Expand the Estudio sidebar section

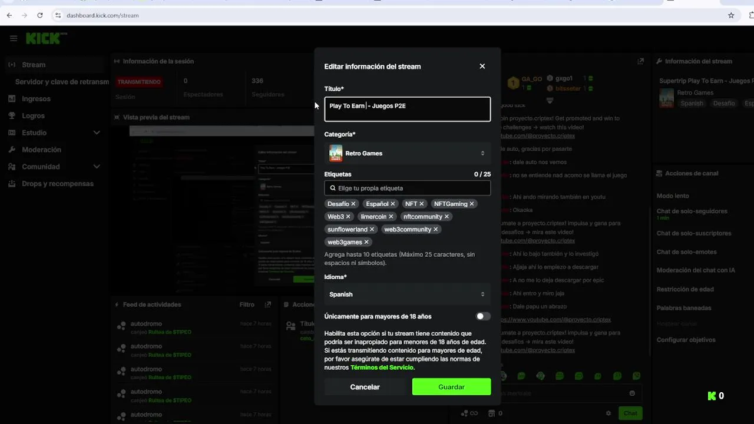pyautogui.click(x=97, y=132)
